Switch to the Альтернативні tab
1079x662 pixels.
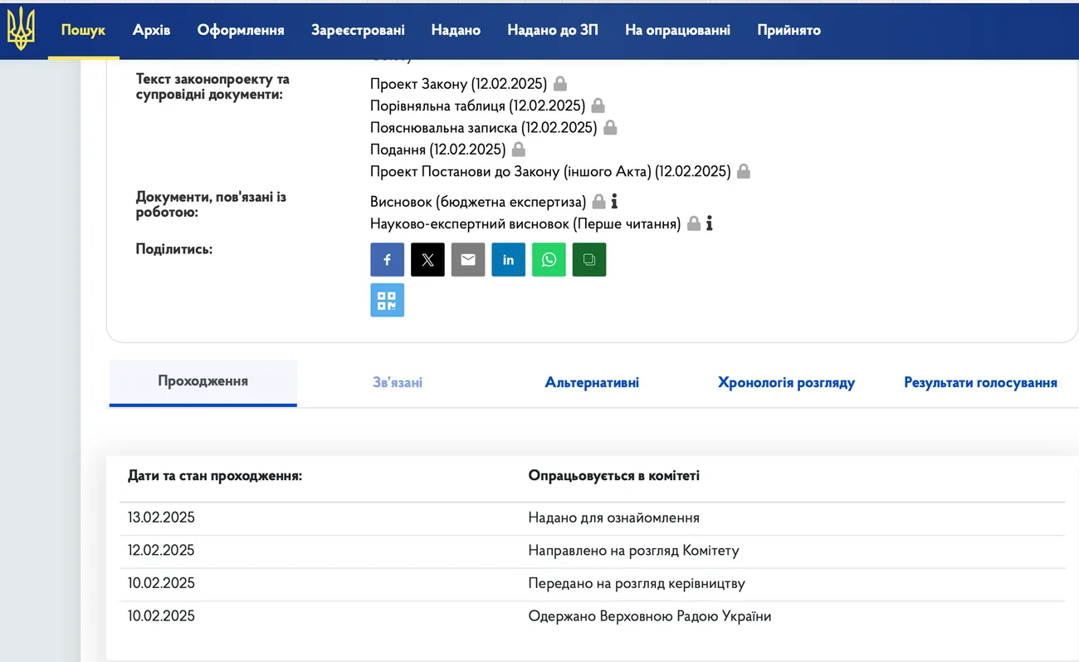pyautogui.click(x=592, y=383)
